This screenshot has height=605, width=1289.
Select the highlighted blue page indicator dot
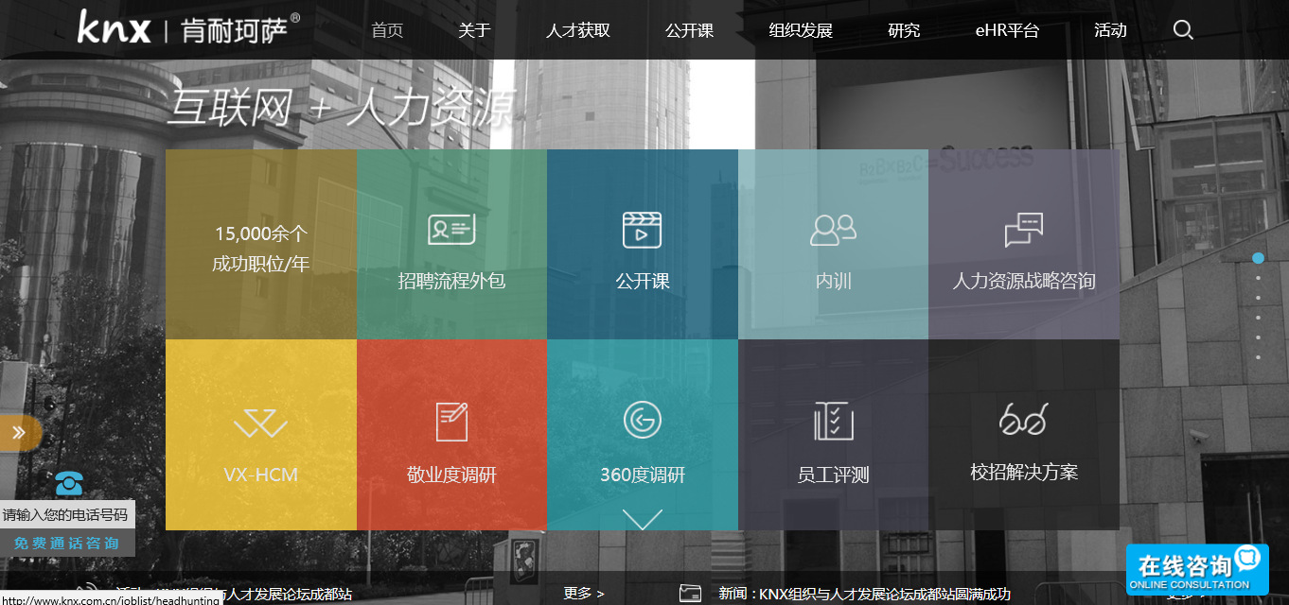click(1258, 258)
